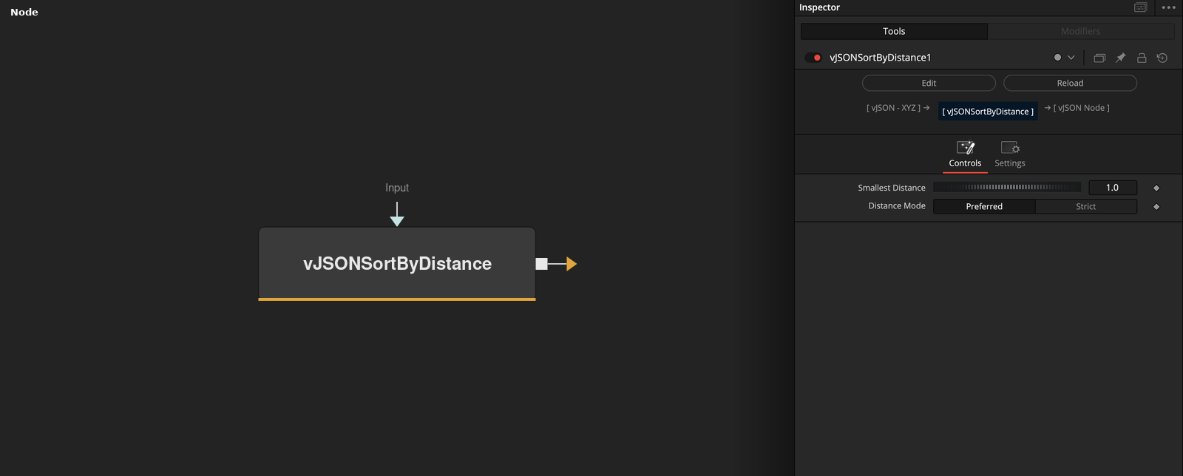Switch to the Modifiers tab
This screenshot has height=476, width=1183.
[x=1081, y=31]
